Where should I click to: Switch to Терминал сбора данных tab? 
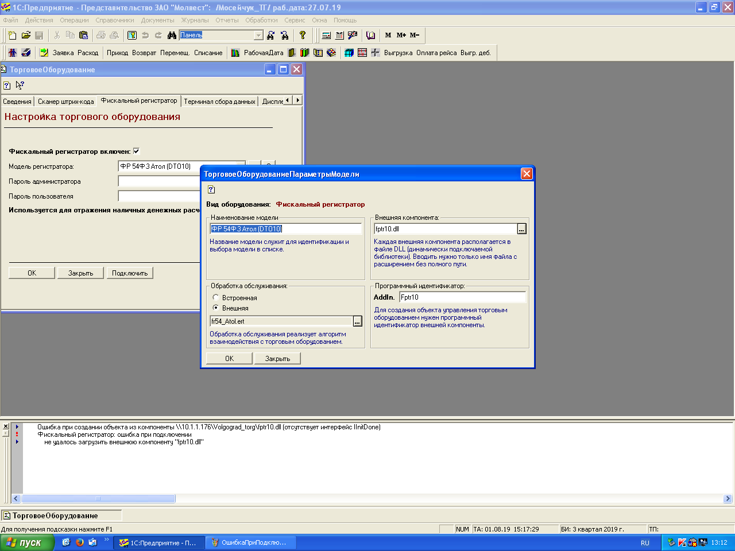[x=219, y=102]
